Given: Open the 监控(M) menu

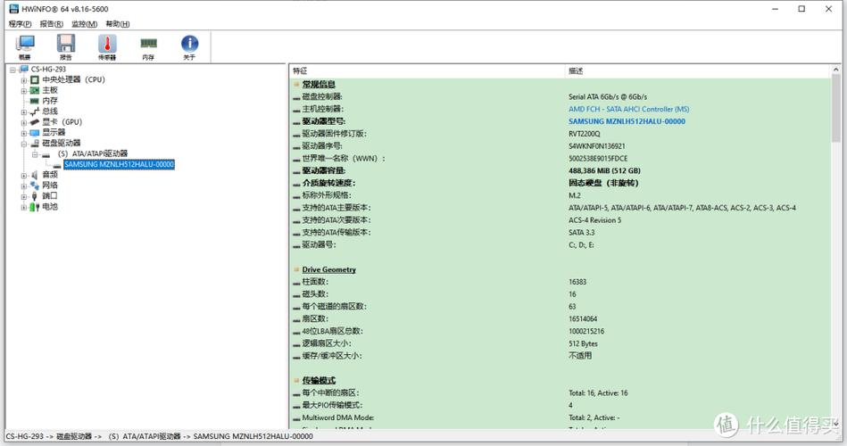Looking at the screenshot, I should [84, 24].
